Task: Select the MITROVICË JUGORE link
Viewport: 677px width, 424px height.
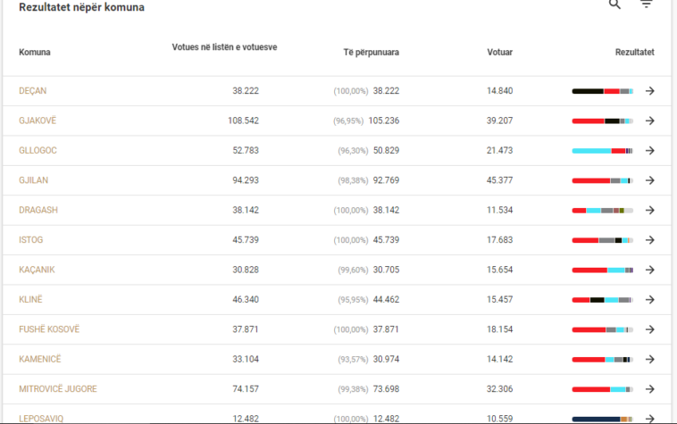Action: pyautogui.click(x=58, y=389)
